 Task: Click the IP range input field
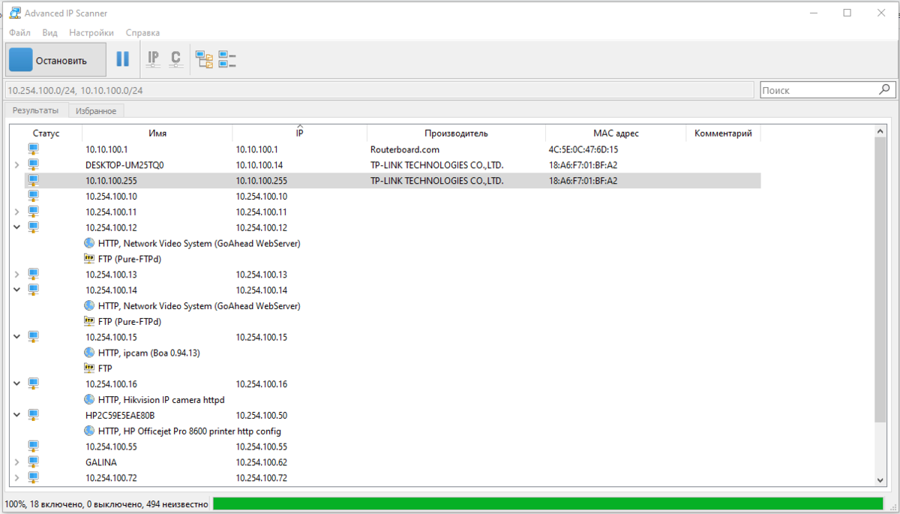(x=379, y=90)
